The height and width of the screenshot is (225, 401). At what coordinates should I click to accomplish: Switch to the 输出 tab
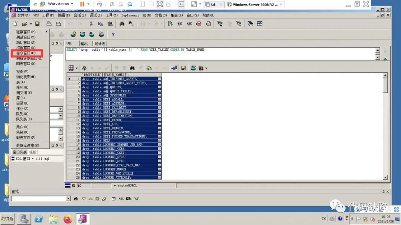tap(84, 43)
